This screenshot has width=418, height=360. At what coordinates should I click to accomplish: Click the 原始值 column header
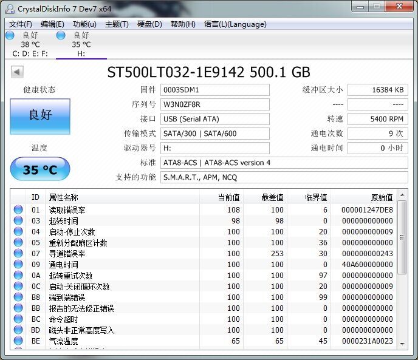[x=364, y=197]
